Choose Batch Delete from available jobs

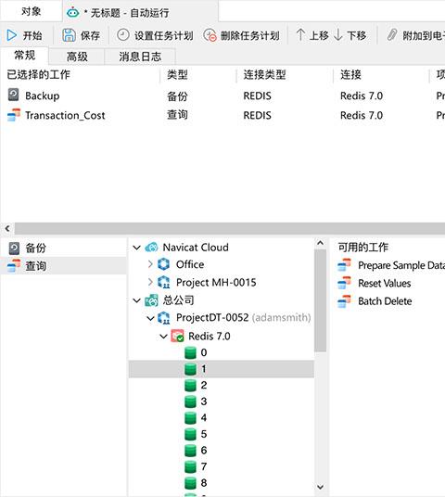[x=385, y=301]
